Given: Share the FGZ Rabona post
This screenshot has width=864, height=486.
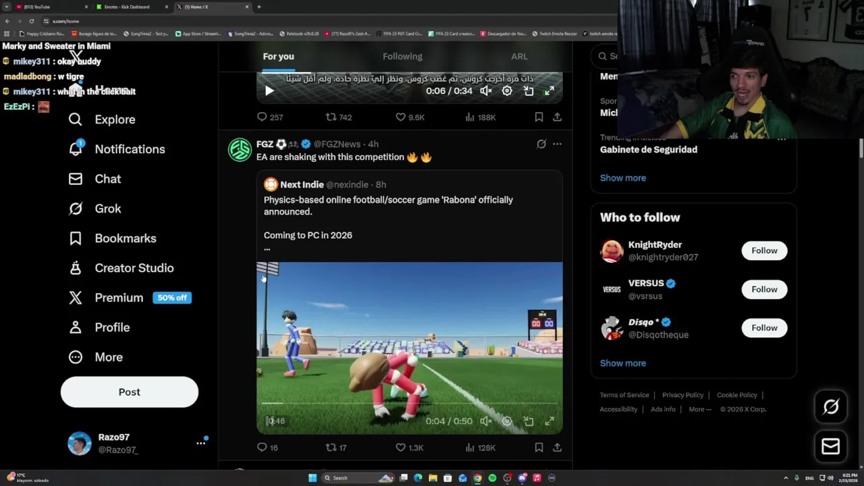Looking at the screenshot, I should coord(557,447).
